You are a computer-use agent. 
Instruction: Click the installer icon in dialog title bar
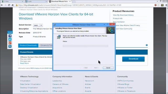tap(55, 25)
